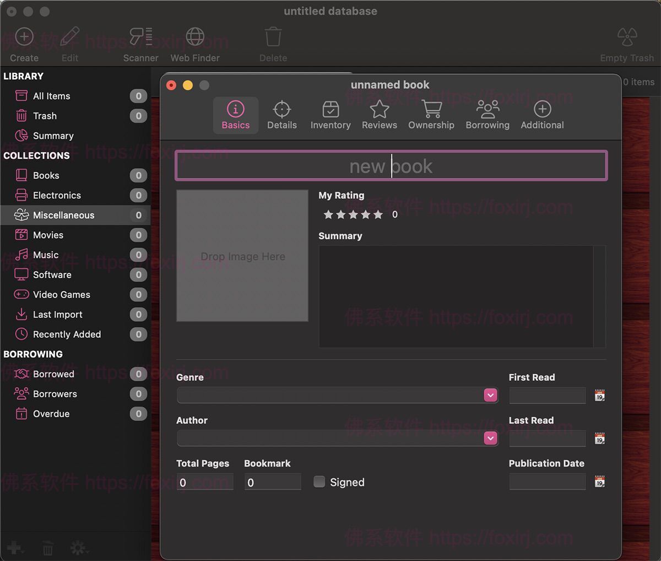Click the gear action icon at bottom
The width and height of the screenshot is (661, 561).
(x=77, y=548)
